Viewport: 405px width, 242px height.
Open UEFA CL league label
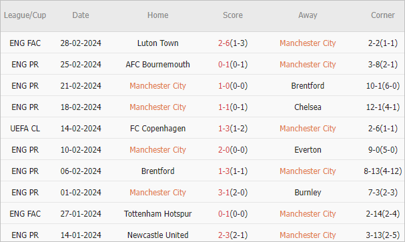click(25, 129)
